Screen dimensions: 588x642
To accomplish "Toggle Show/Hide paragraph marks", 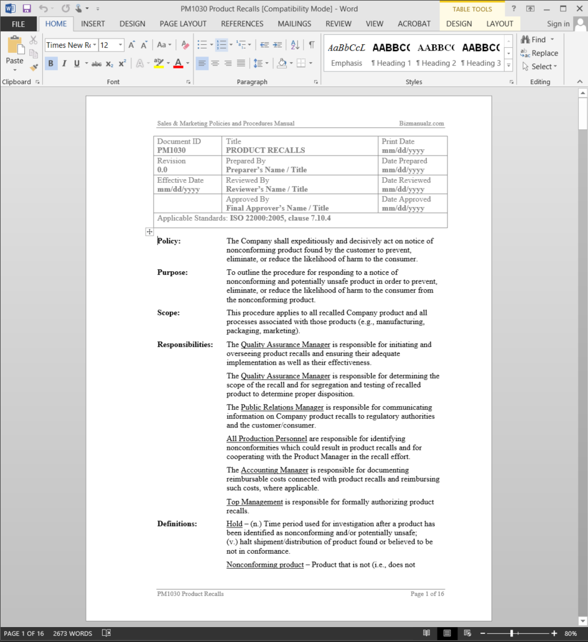I will (x=312, y=45).
